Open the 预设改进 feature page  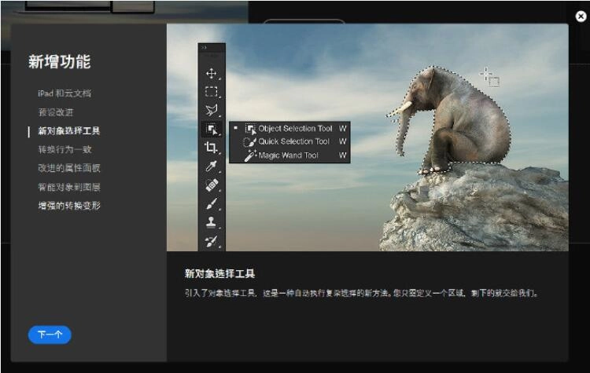tap(54, 112)
